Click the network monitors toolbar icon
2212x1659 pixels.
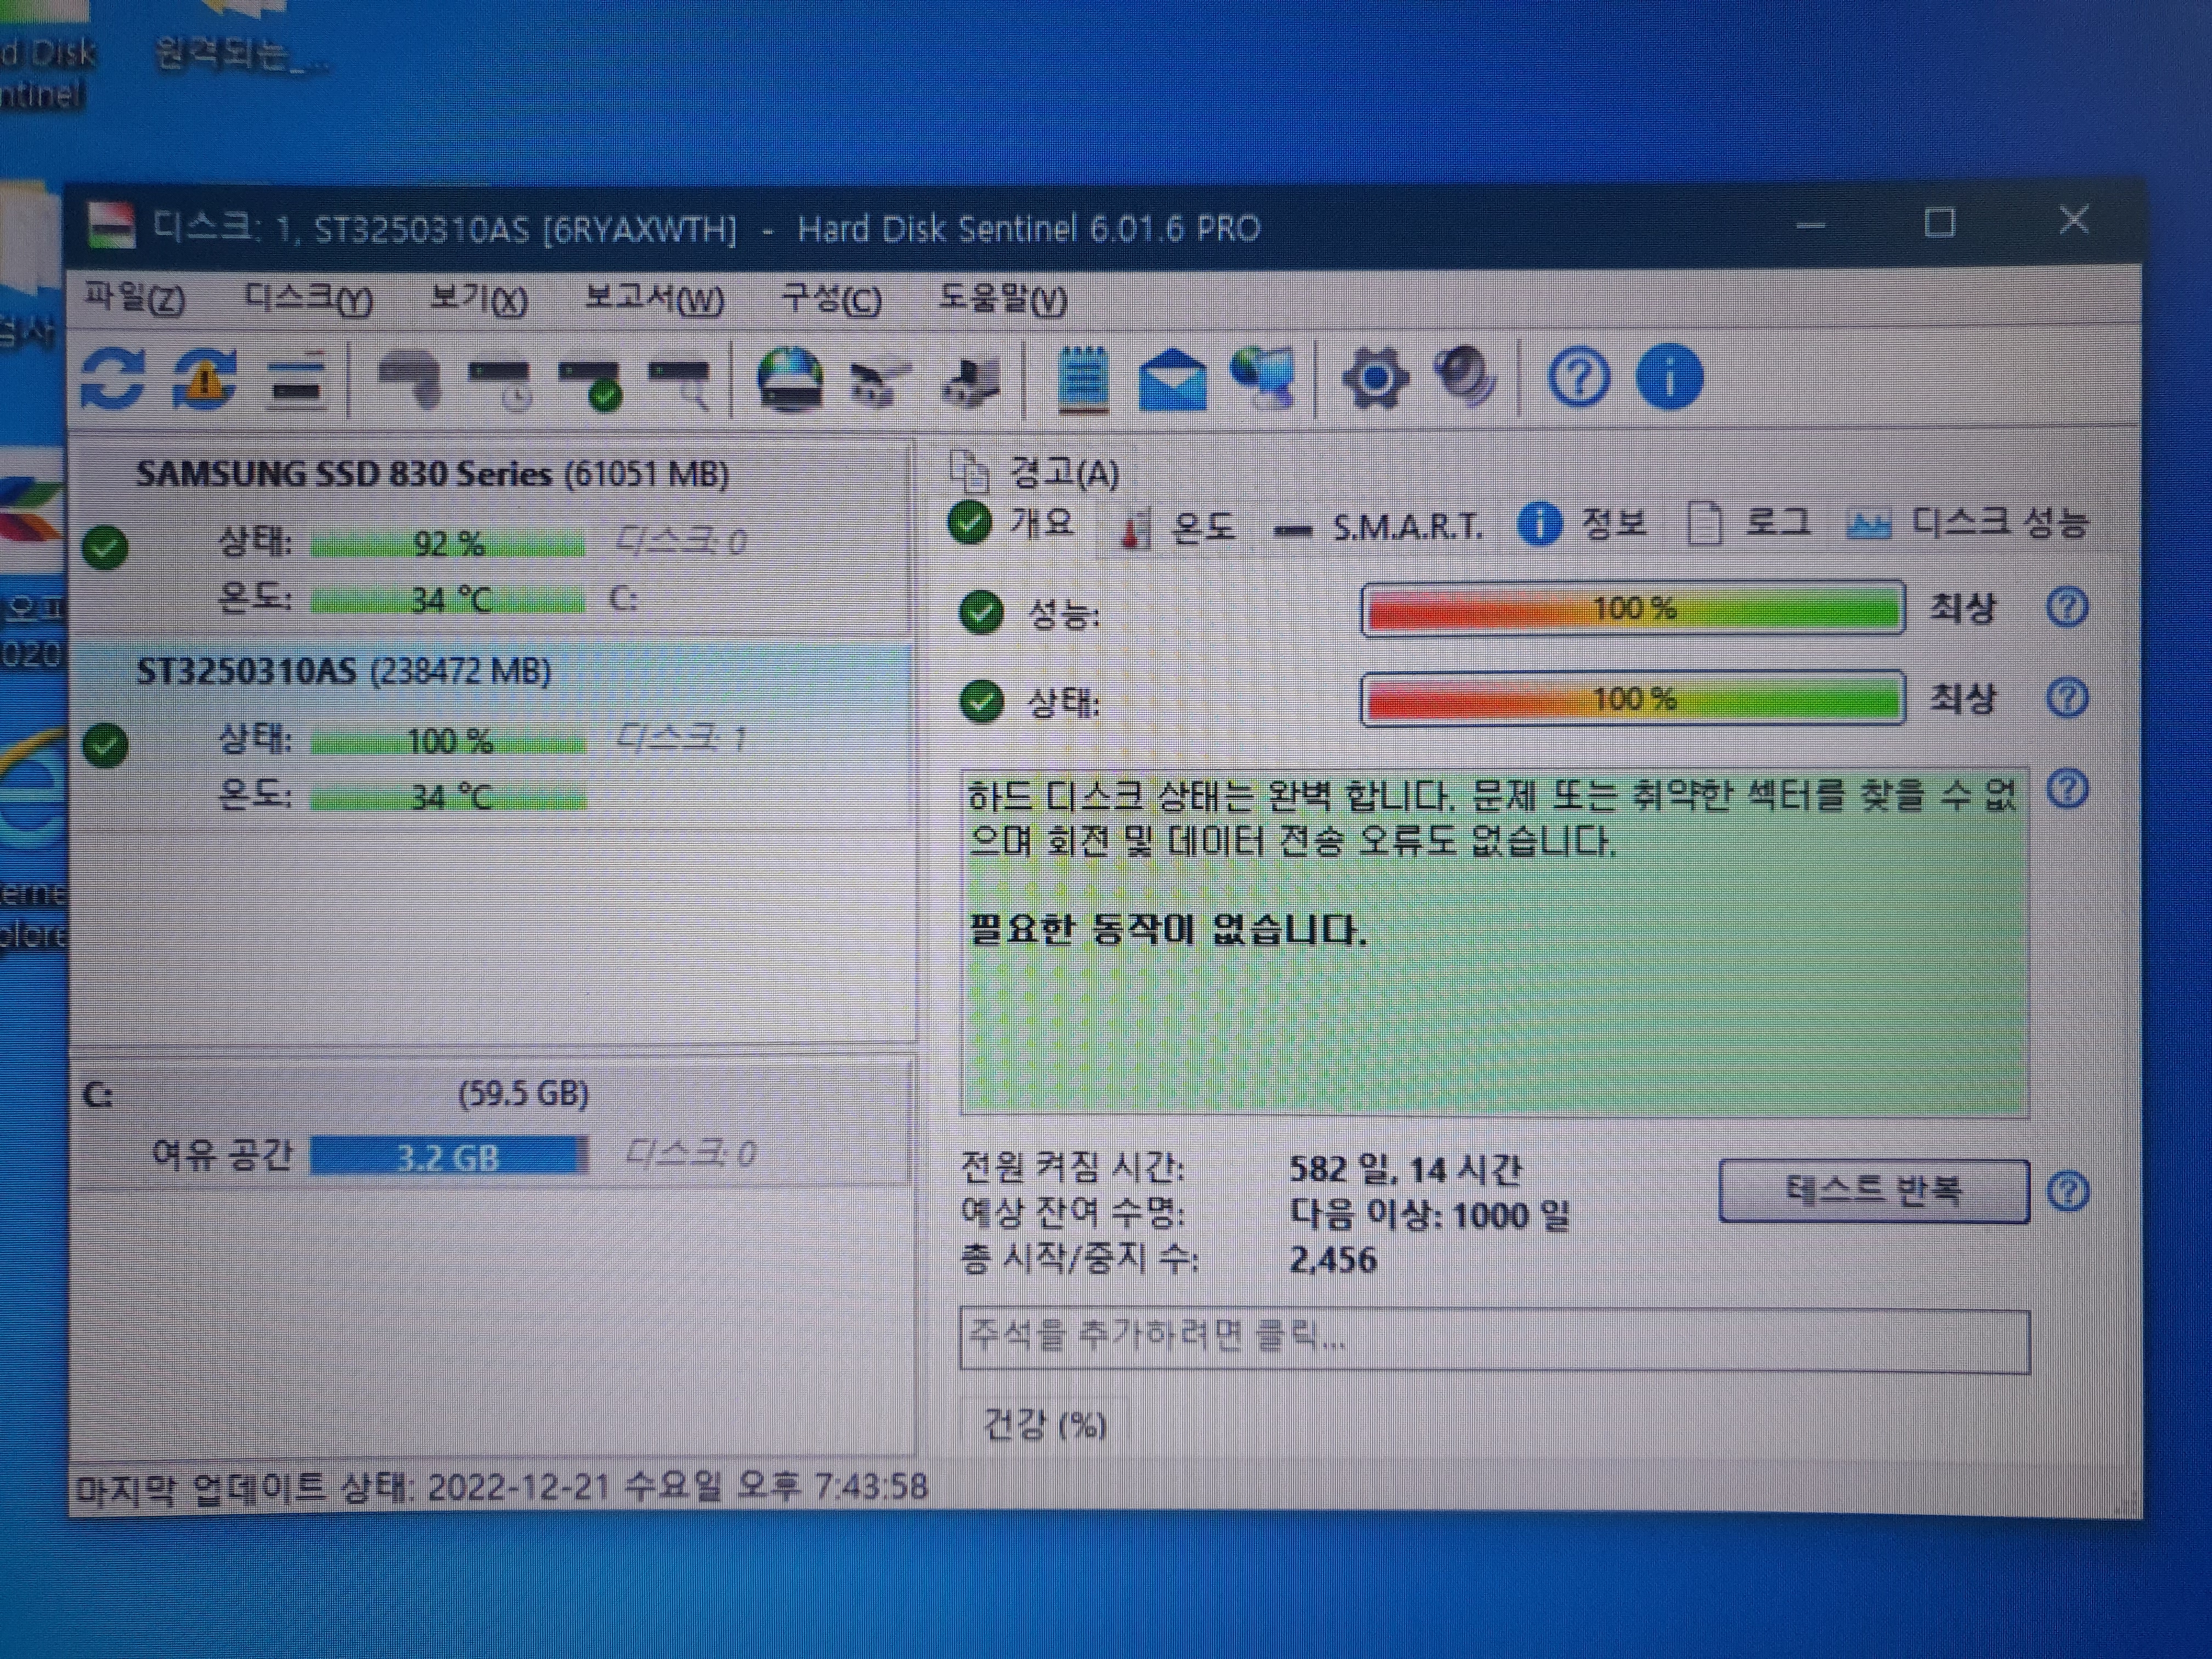pos(1264,379)
